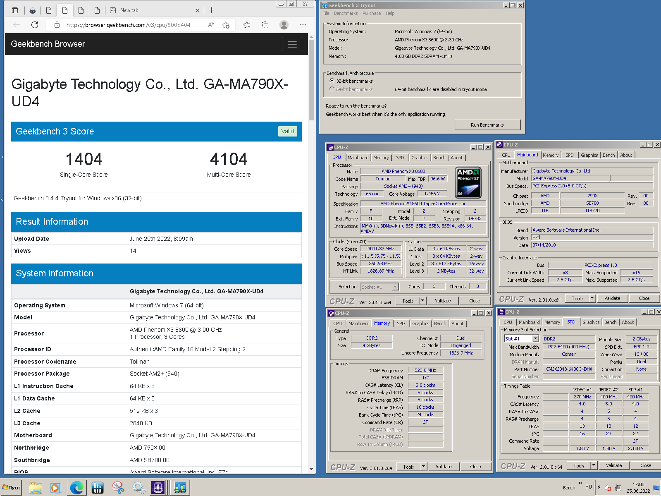Open the Geekbench Browser hamburger menu
The width and height of the screenshot is (661, 496).
tap(292, 44)
